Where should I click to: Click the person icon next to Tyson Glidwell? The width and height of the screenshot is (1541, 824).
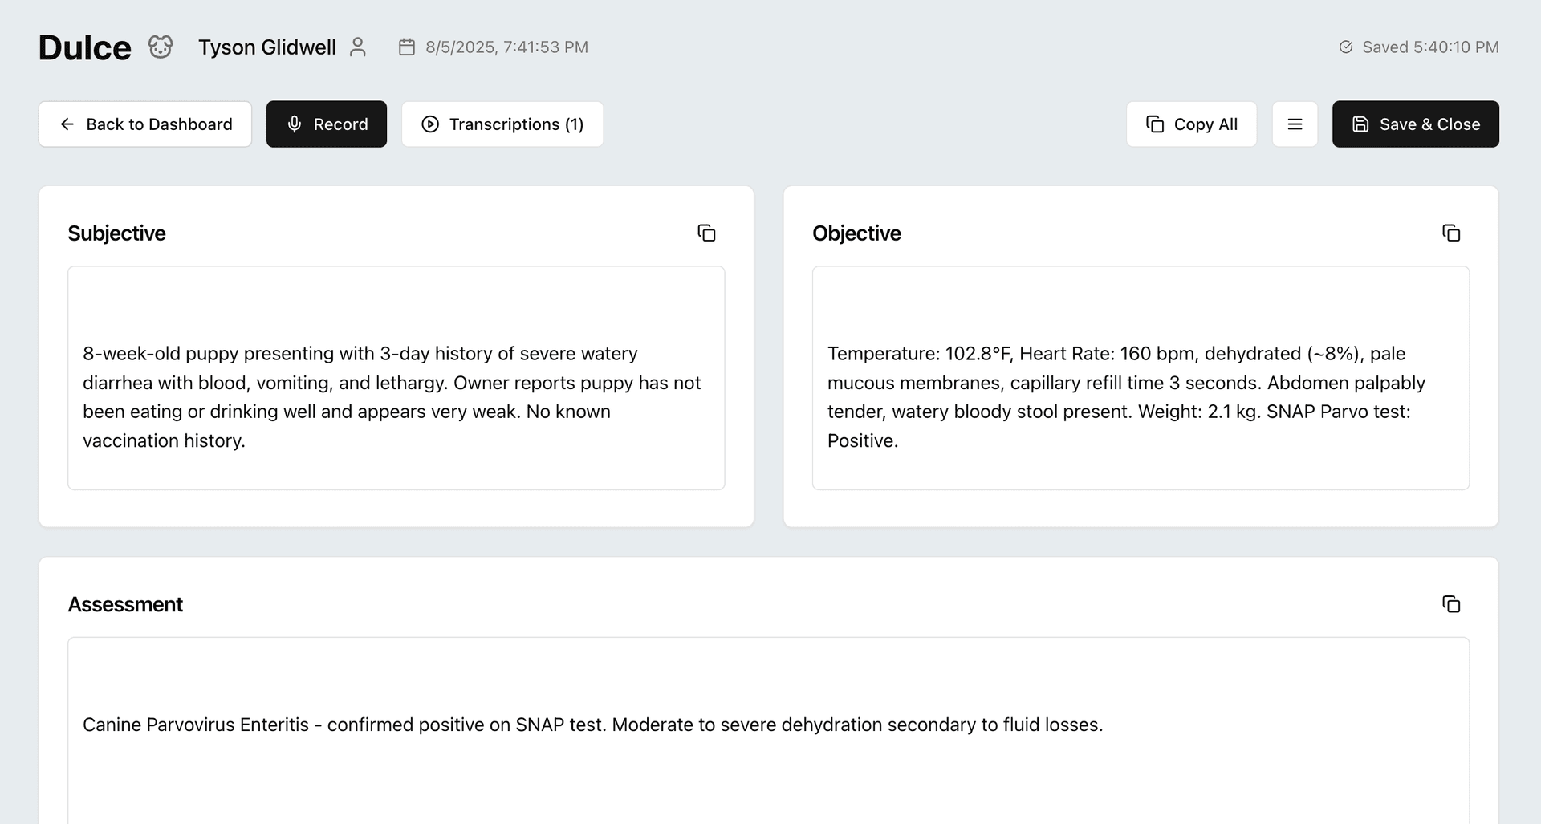(x=358, y=47)
